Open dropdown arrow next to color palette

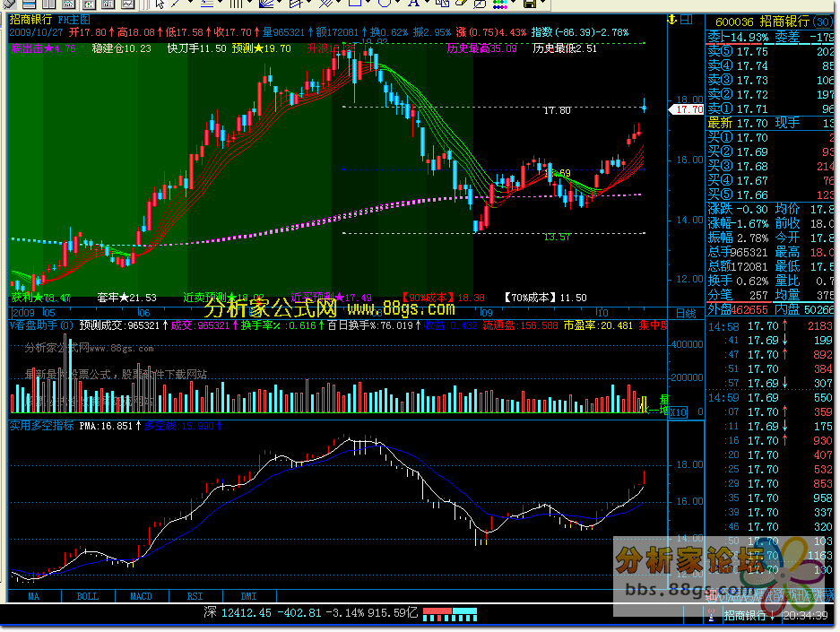pos(515,3)
